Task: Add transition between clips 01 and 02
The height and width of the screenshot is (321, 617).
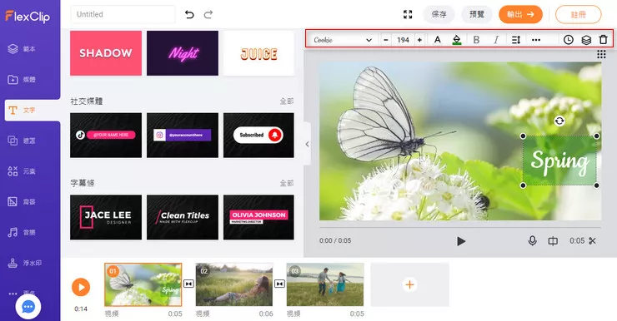Action: coord(188,284)
